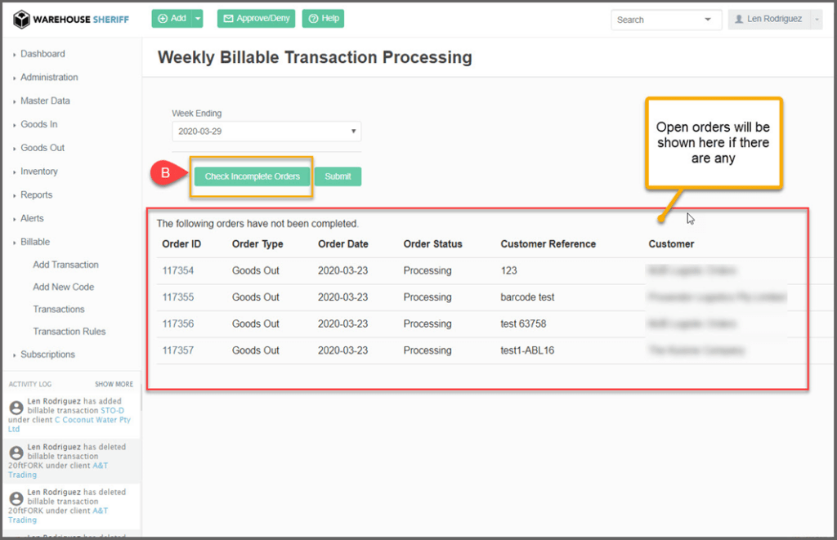Image resolution: width=837 pixels, height=540 pixels.
Task: Click the Check Incomplete Orders button
Action: 252,176
